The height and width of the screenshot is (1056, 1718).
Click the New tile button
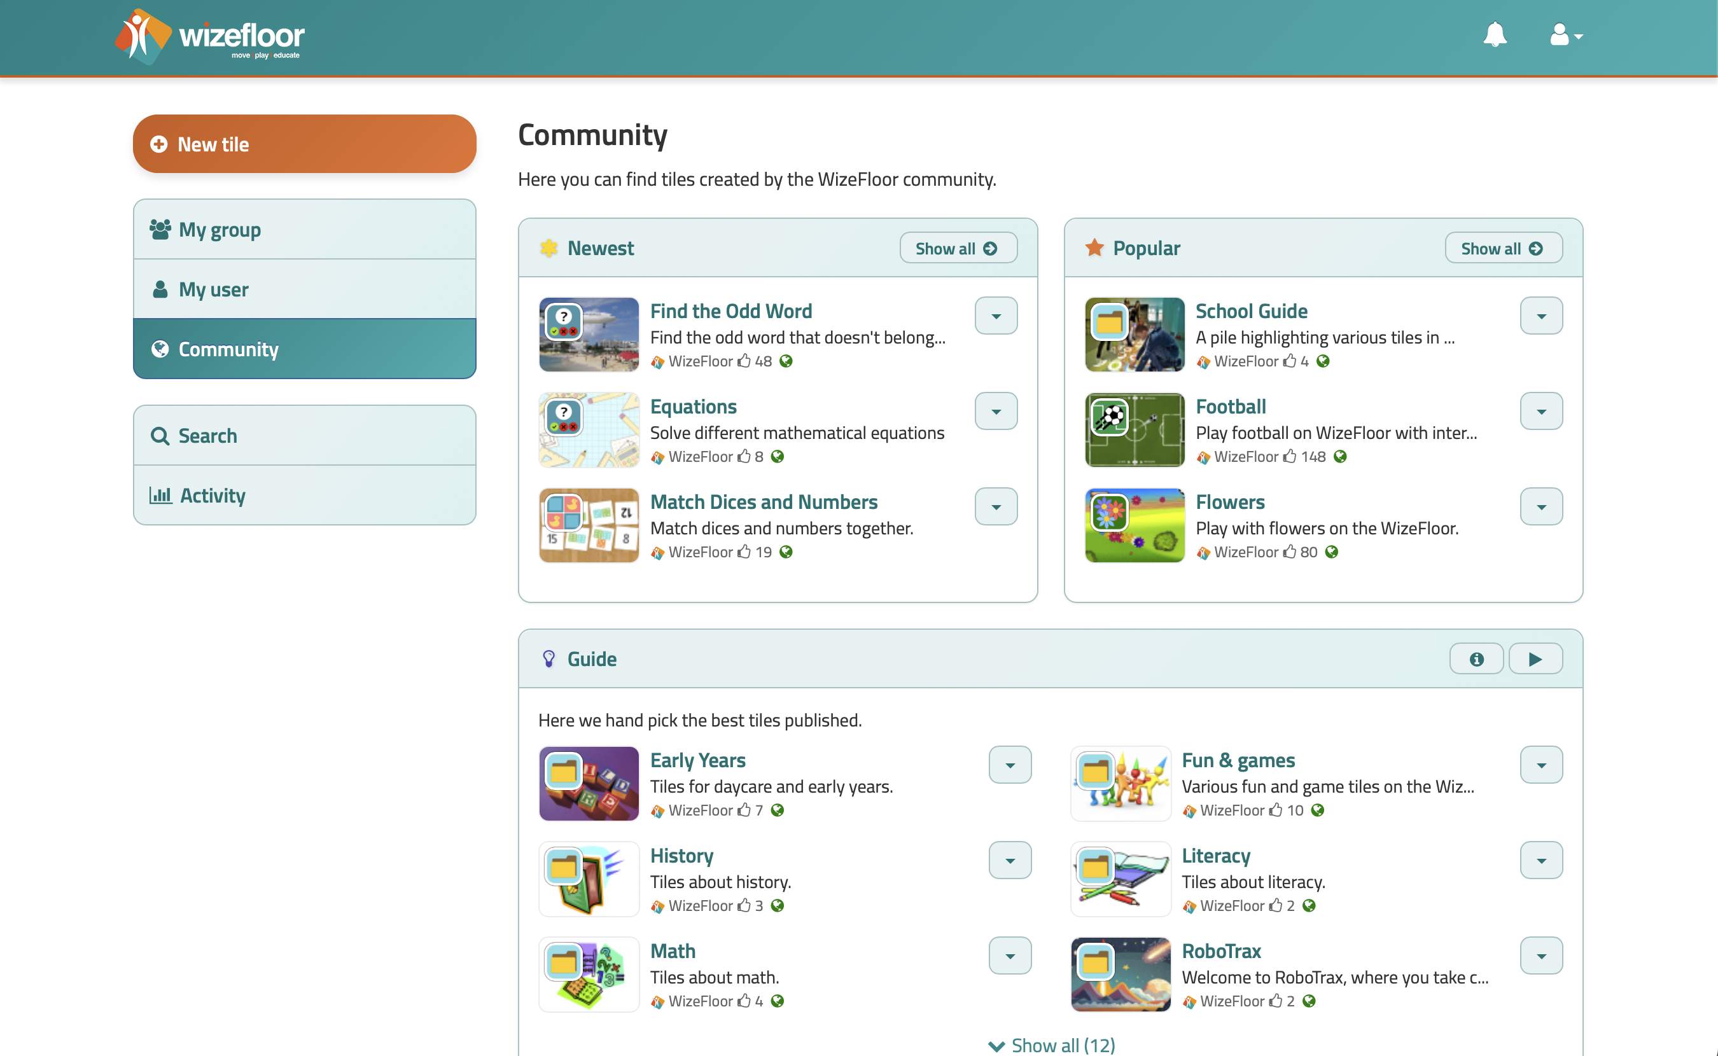pos(305,144)
